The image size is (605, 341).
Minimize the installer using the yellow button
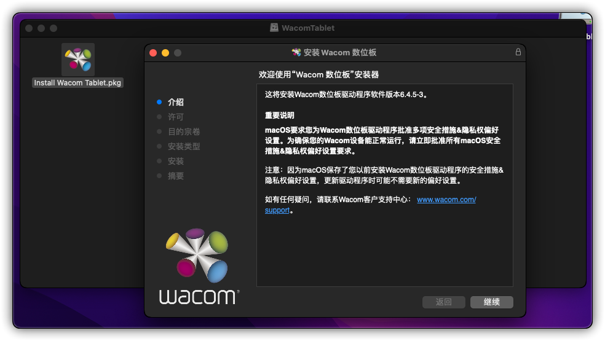pyautogui.click(x=165, y=53)
